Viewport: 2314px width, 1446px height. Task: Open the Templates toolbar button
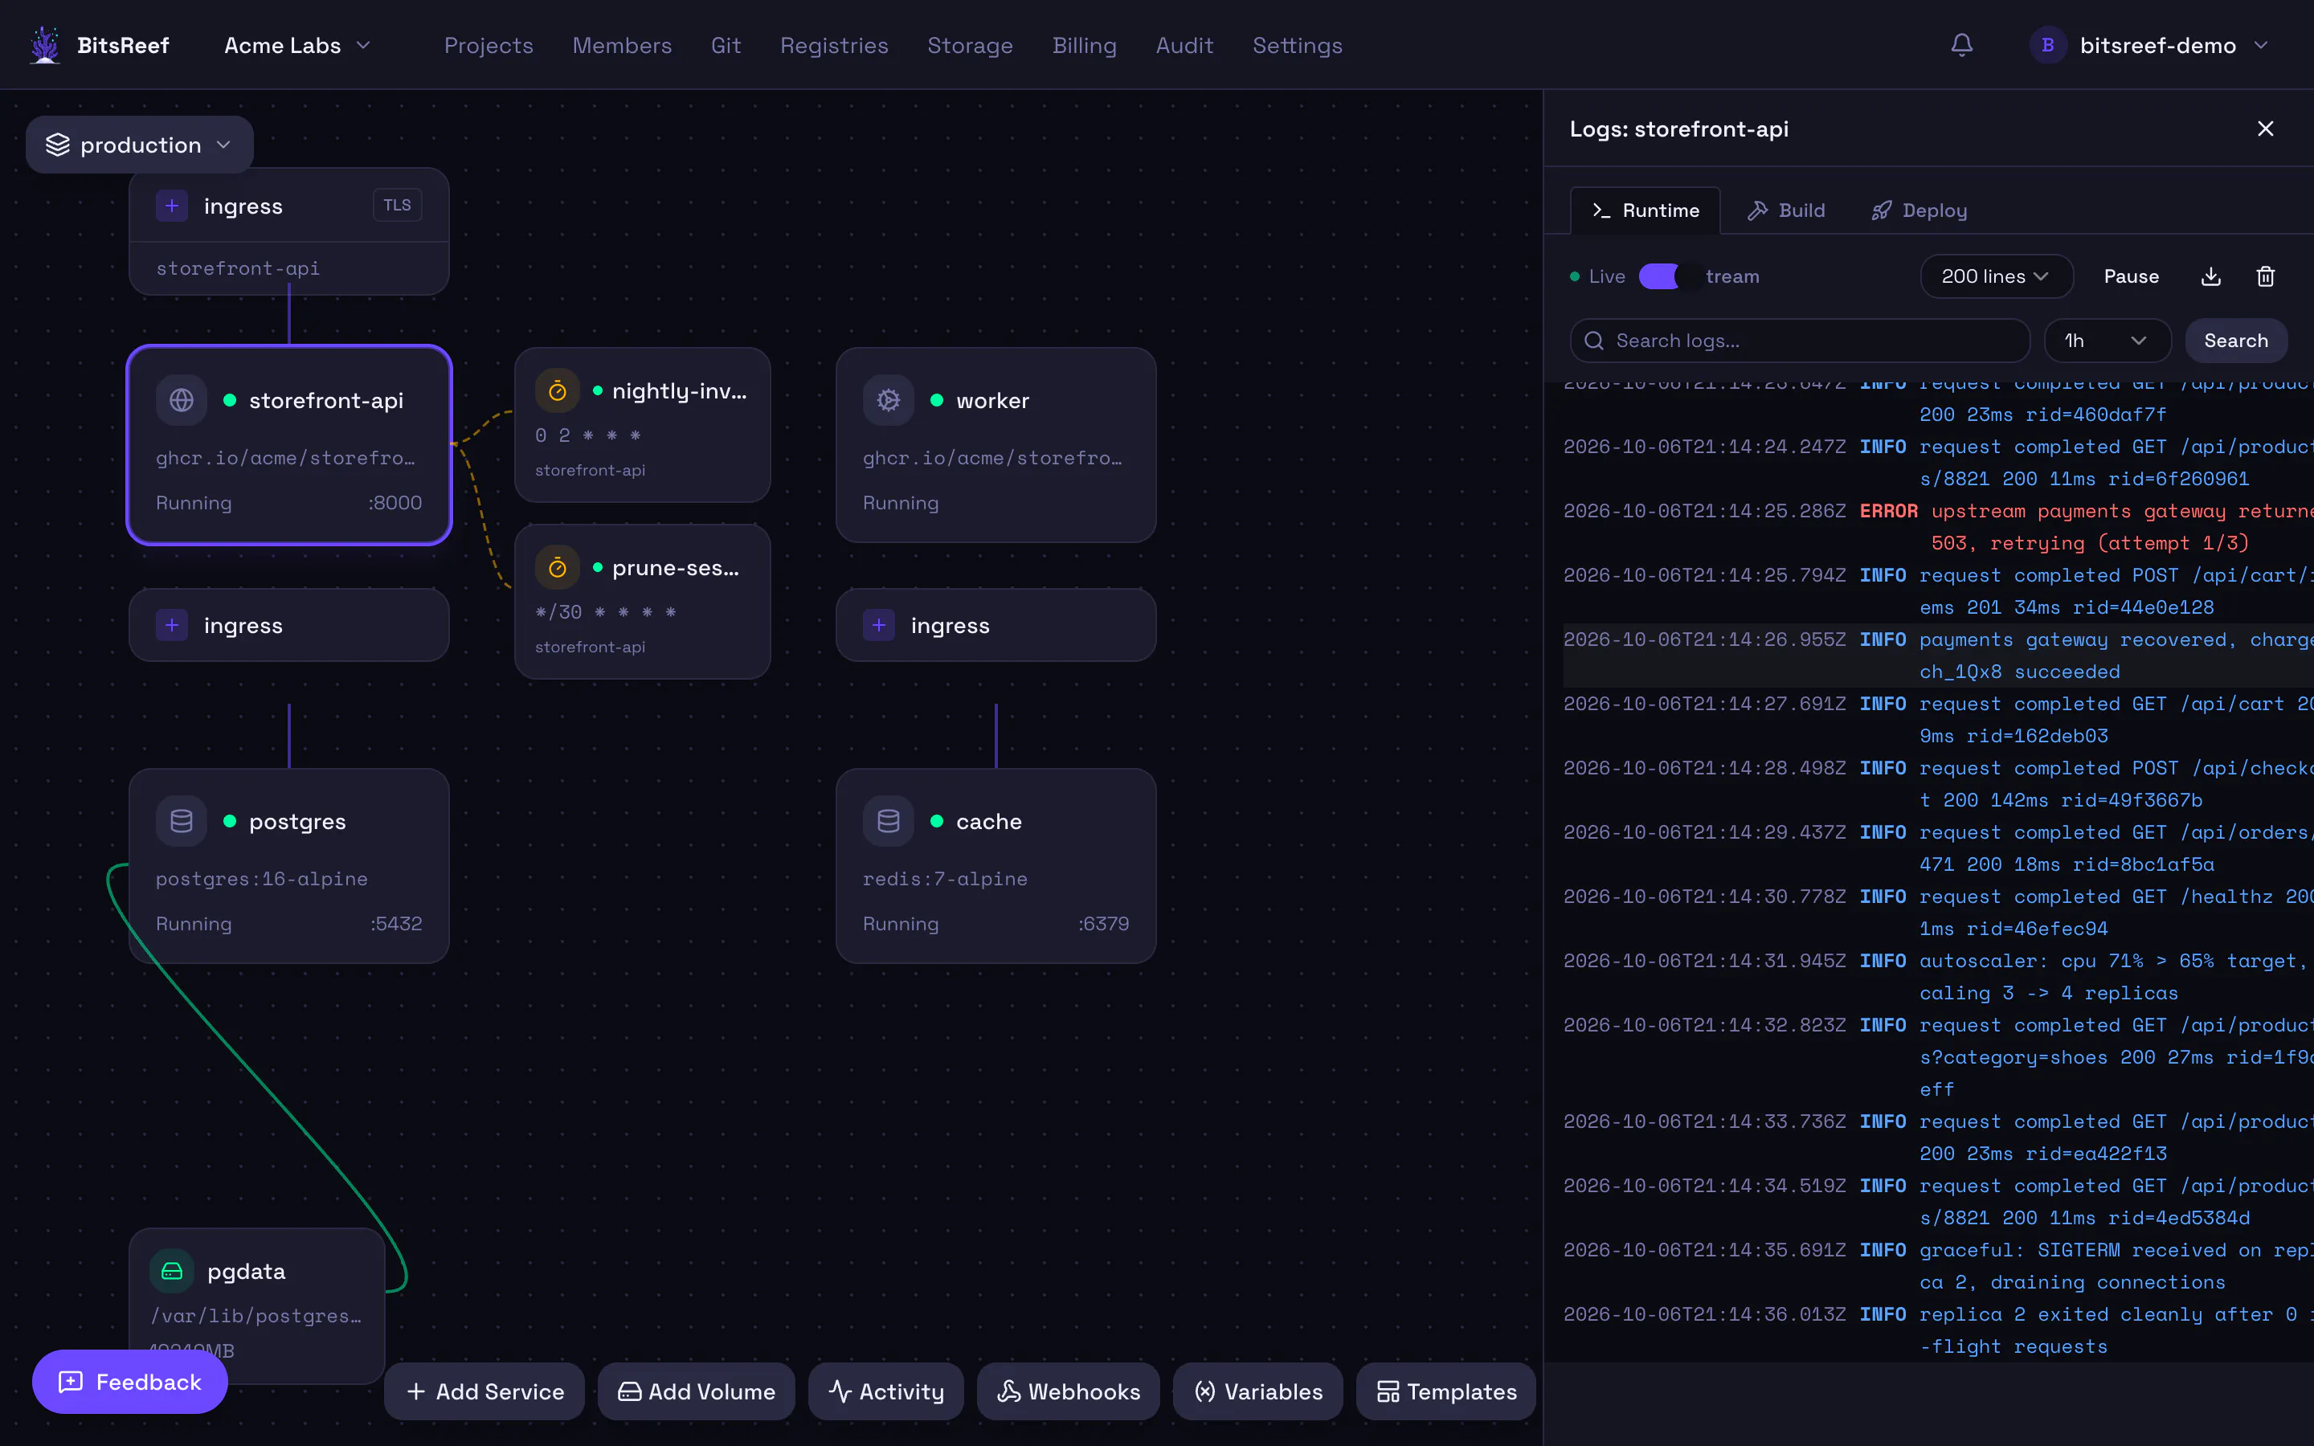pyautogui.click(x=1445, y=1391)
